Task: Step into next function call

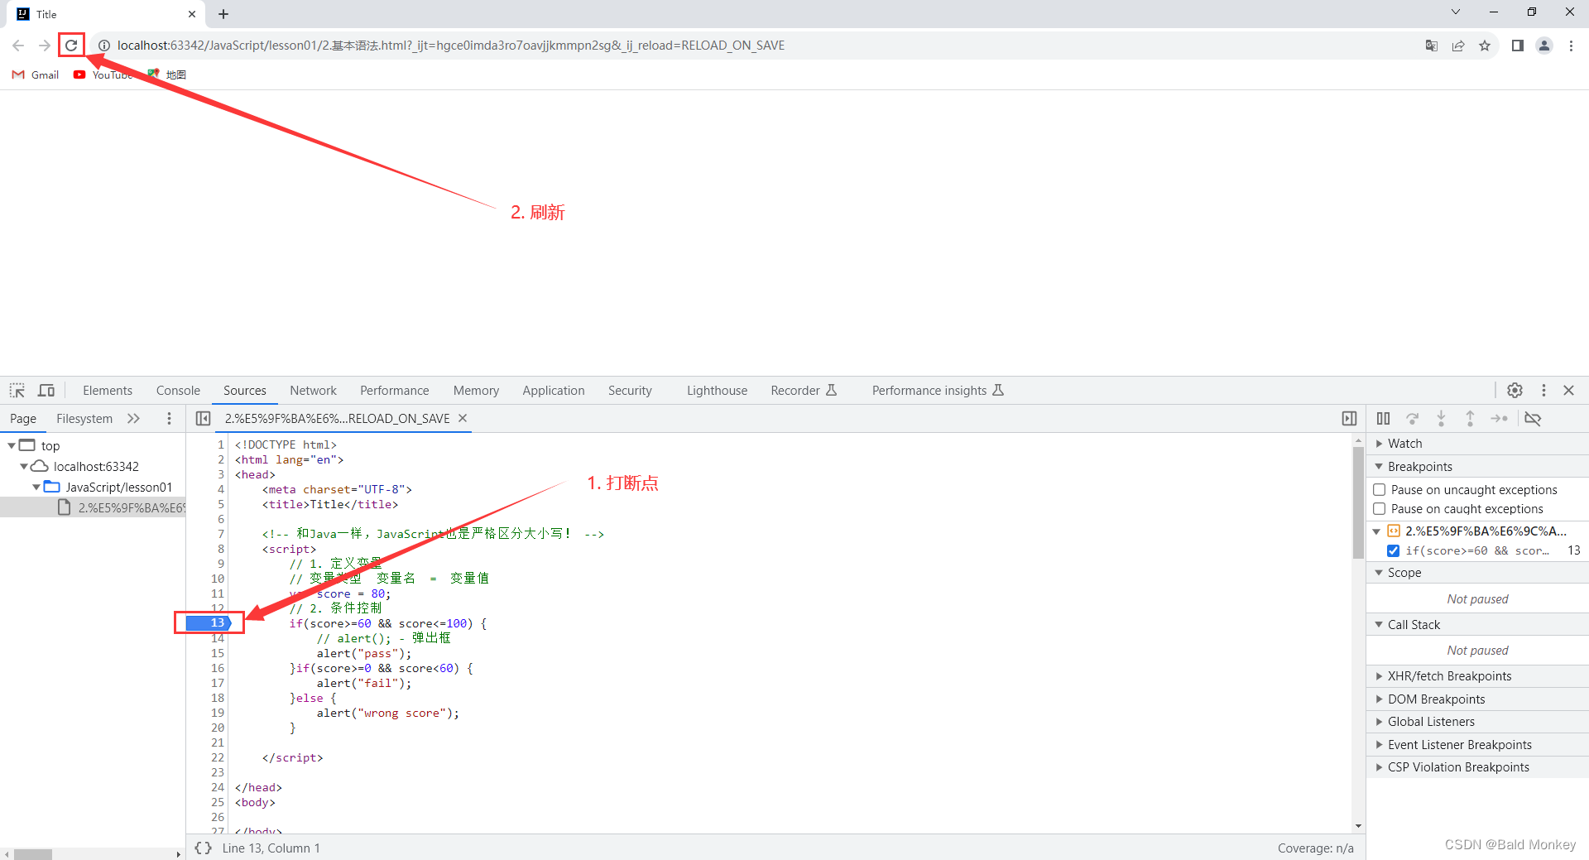Action: tap(1441, 419)
